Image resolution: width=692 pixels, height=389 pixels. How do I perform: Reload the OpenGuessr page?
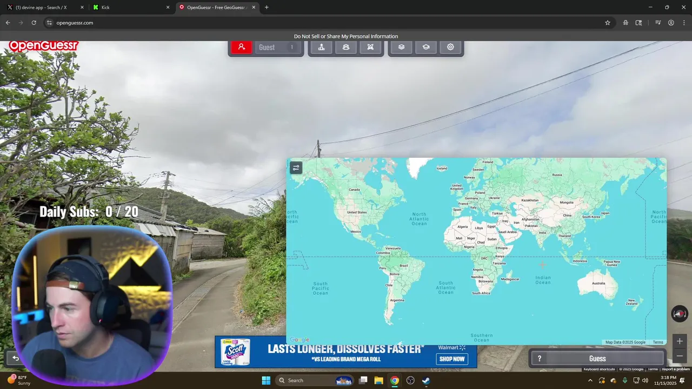point(34,23)
